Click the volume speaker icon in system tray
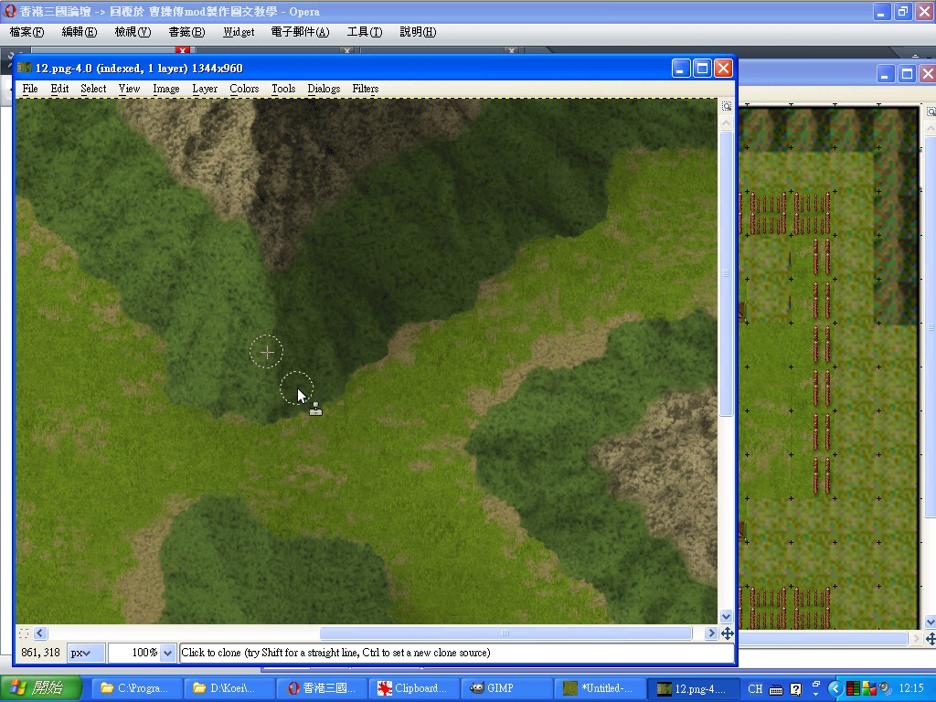The height and width of the screenshot is (702, 936). 884,689
